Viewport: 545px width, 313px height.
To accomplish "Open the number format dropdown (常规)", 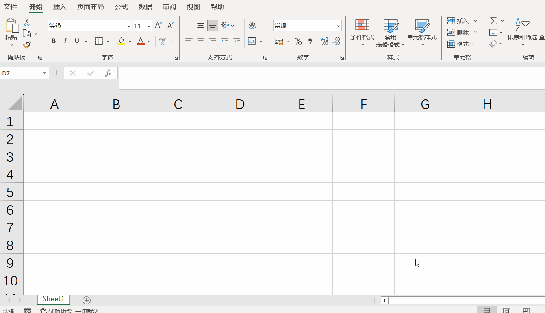I will click(339, 26).
